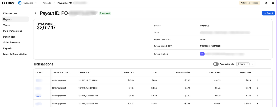The height and width of the screenshot is (107, 277).
Task: Go to POS Transactions page
Action: [12, 31]
